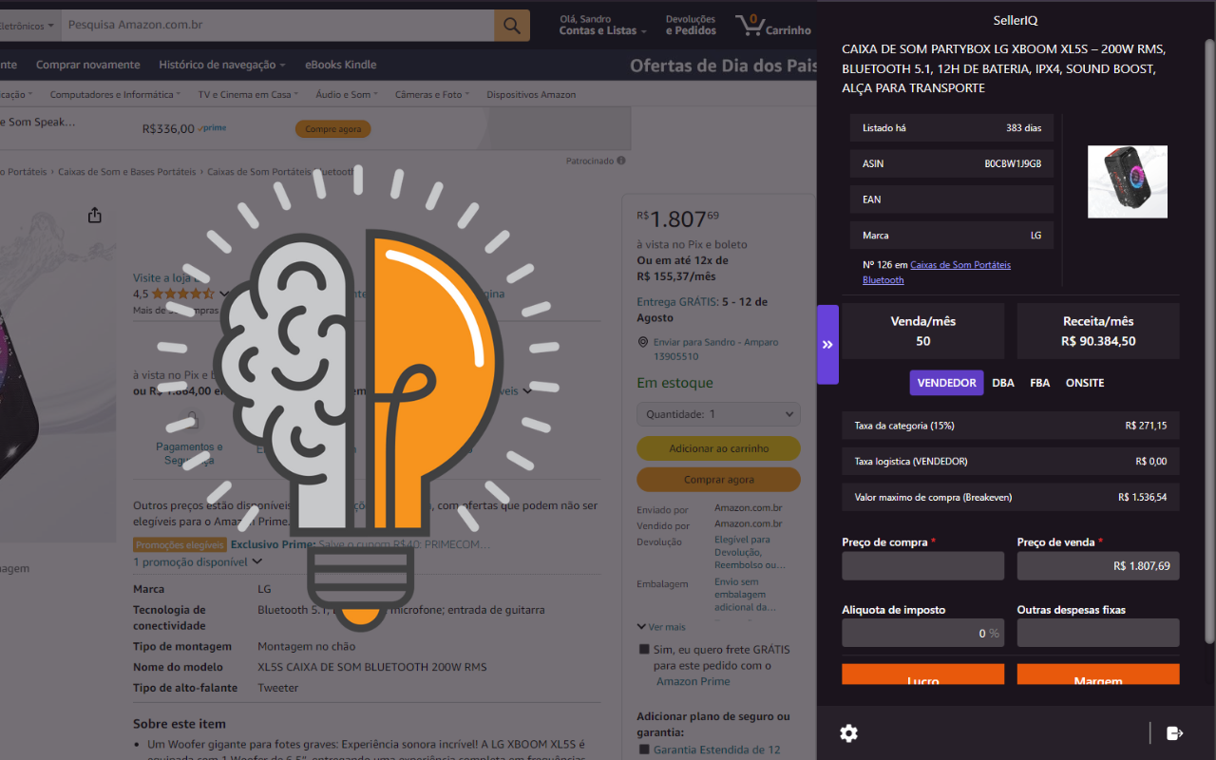1216x760 pixels.
Task: Click the star rating icons
Action: [x=183, y=294]
